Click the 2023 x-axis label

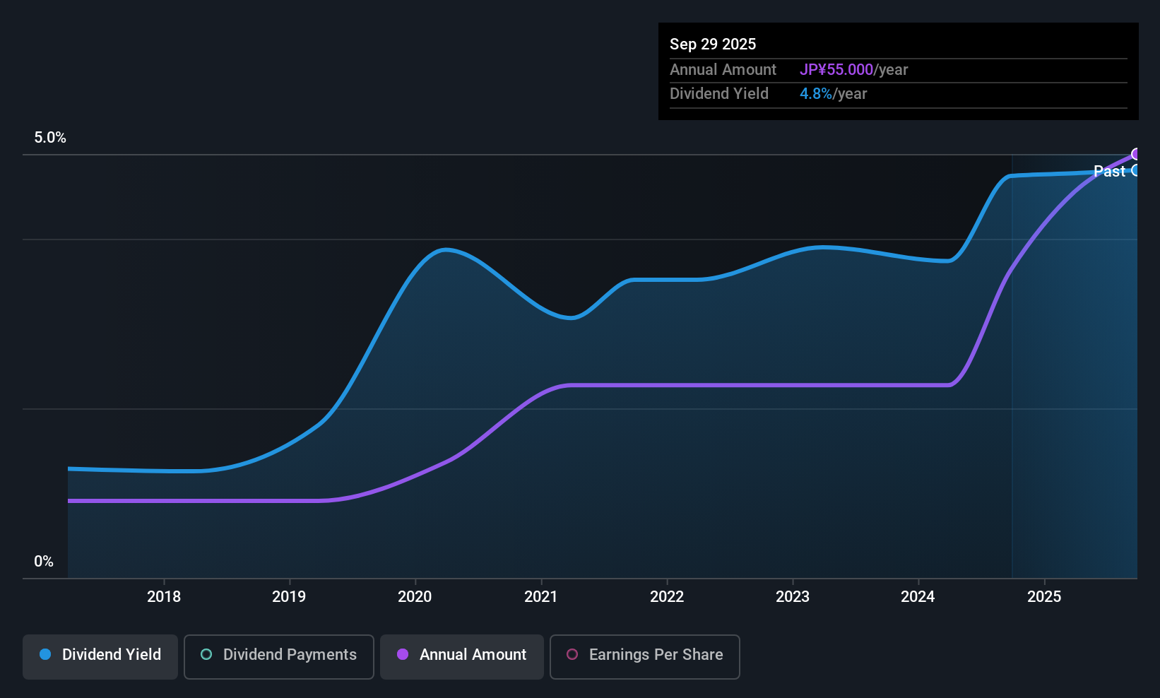coord(793,597)
